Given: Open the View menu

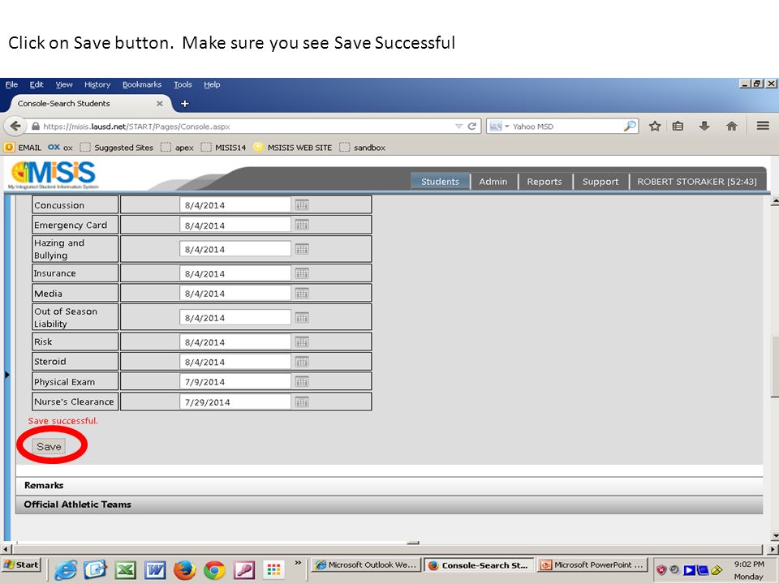Looking at the screenshot, I should tap(64, 84).
